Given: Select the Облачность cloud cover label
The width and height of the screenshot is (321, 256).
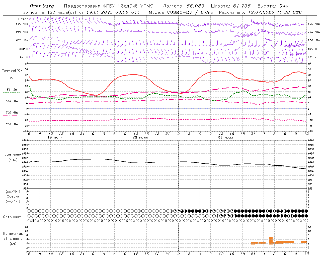Looking at the screenshot, I should point(13,217).
